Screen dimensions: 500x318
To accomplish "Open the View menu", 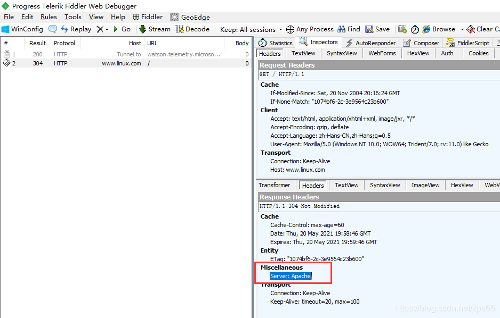I will click(96, 17).
